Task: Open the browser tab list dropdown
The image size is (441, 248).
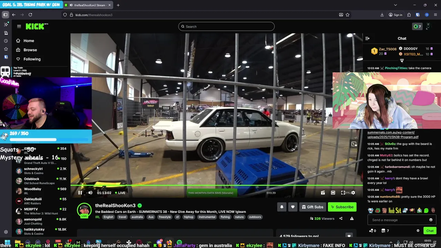Action: point(396,5)
